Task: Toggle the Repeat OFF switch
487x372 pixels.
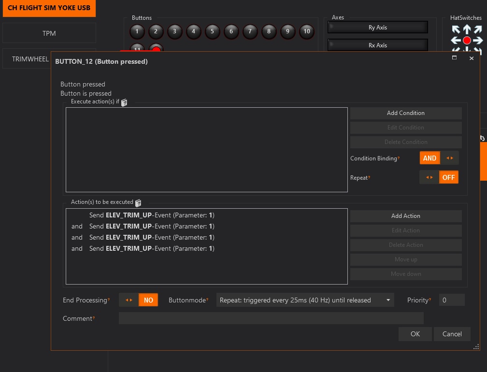Action: (x=439, y=177)
